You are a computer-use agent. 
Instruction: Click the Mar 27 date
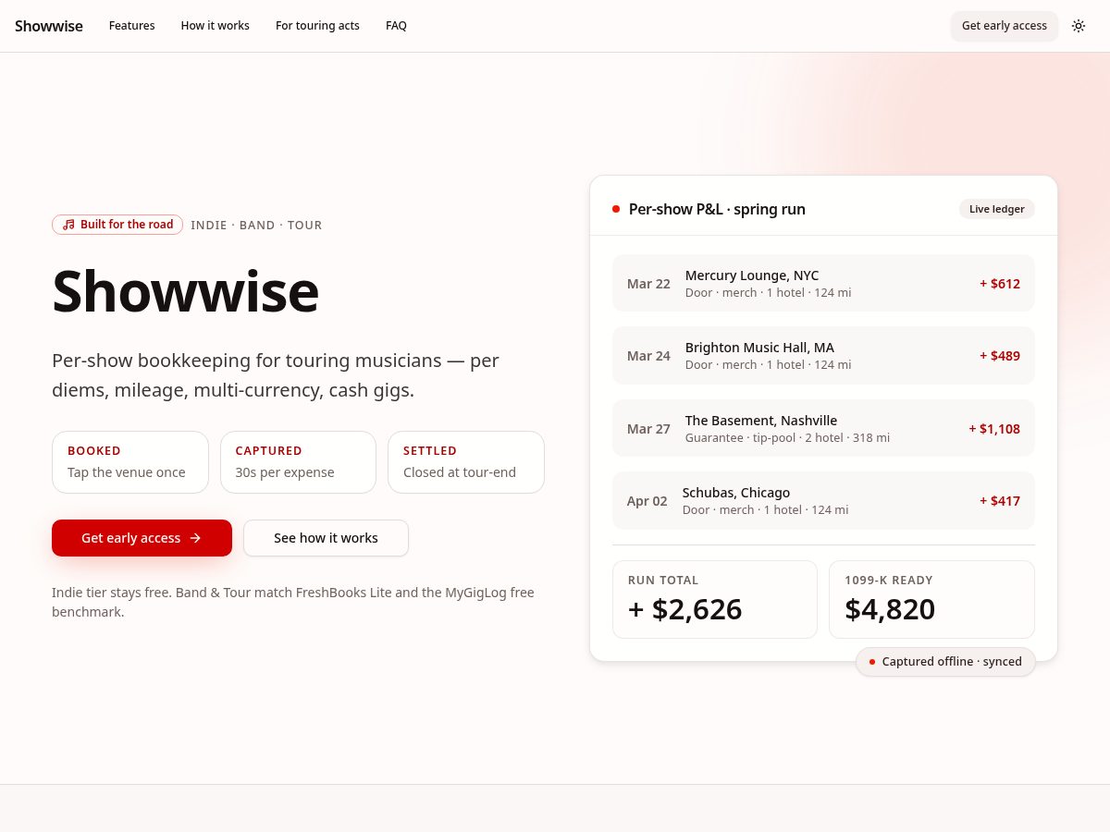[648, 429]
